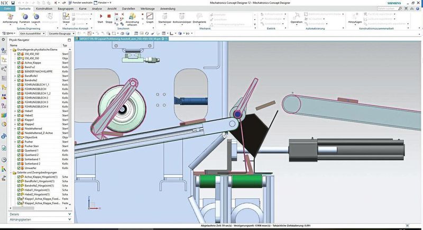This screenshot has width=423, height=230.
Task: Open the Fenster dropdown in title bar
Action: point(103,3)
